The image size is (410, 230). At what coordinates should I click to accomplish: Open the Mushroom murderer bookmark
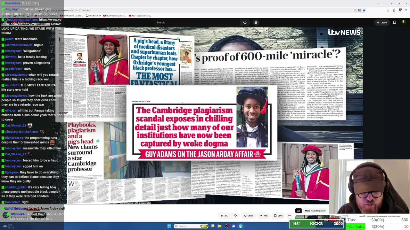[115, 16]
